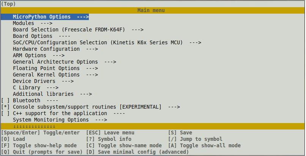This screenshot has height=156, width=306.
Task: Click the down-arrows more-items indicator
Action: [34, 126]
